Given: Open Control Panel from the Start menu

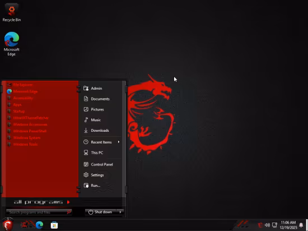Looking at the screenshot, I should coord(101,164).
